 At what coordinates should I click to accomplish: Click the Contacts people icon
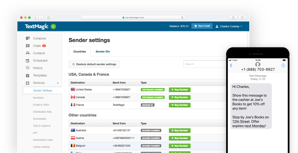tap(28, 53)
